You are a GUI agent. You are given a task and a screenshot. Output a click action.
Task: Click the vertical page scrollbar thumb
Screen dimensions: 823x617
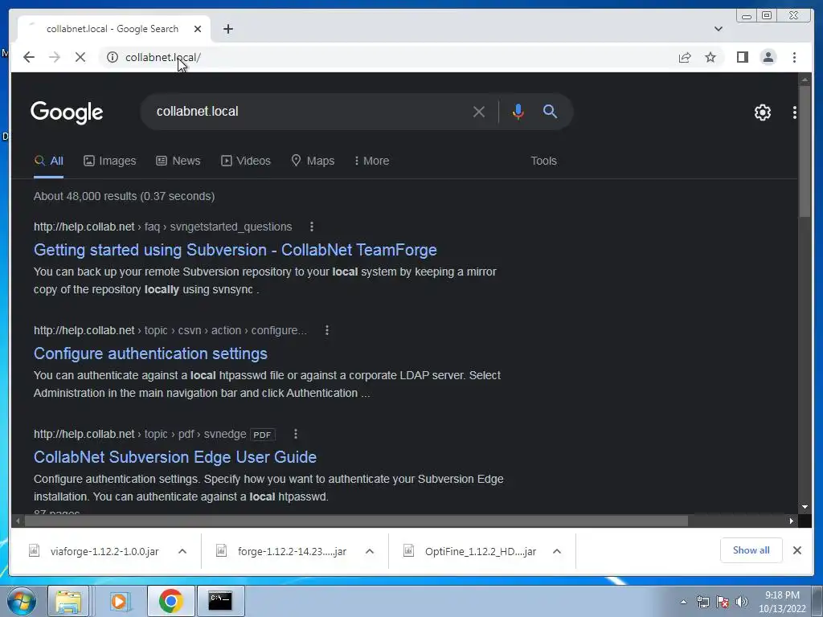coord(805,151)
